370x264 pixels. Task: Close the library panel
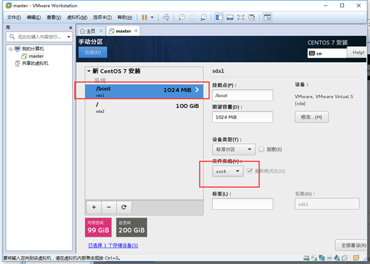point(71,28)
